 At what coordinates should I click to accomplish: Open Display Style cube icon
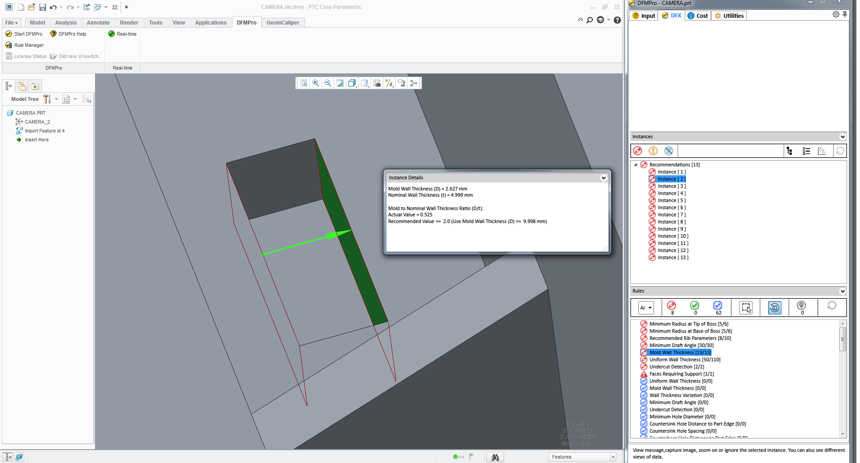pos(352,83)
